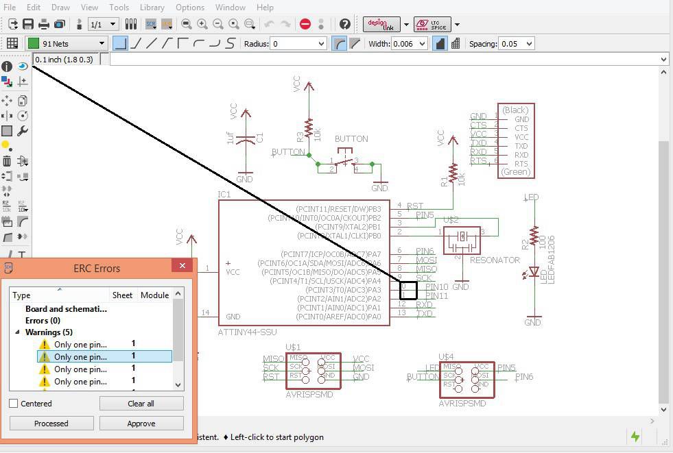Select the Group tool
This screenshot has height=453, width=673.
(7, 131)
